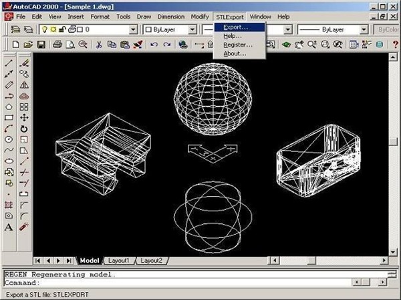The width and height of the screenshot is (401, 300).
Task: Click the Save drawing icon
Action: coord(41,45)
